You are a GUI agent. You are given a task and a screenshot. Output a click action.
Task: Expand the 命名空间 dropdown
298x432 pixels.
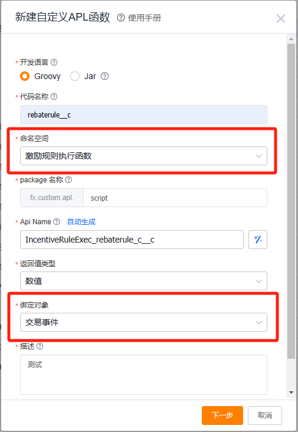[143, 156]
